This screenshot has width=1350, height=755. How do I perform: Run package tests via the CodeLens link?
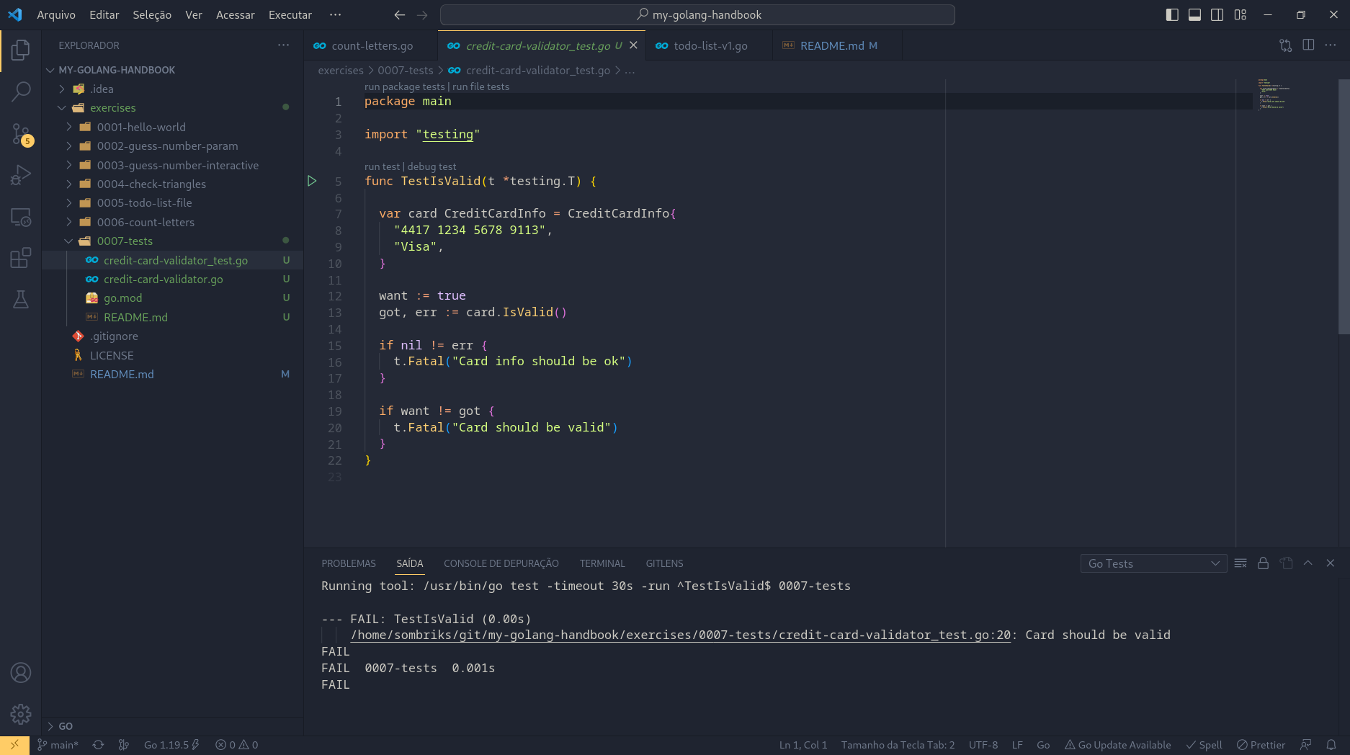(404, 86)
